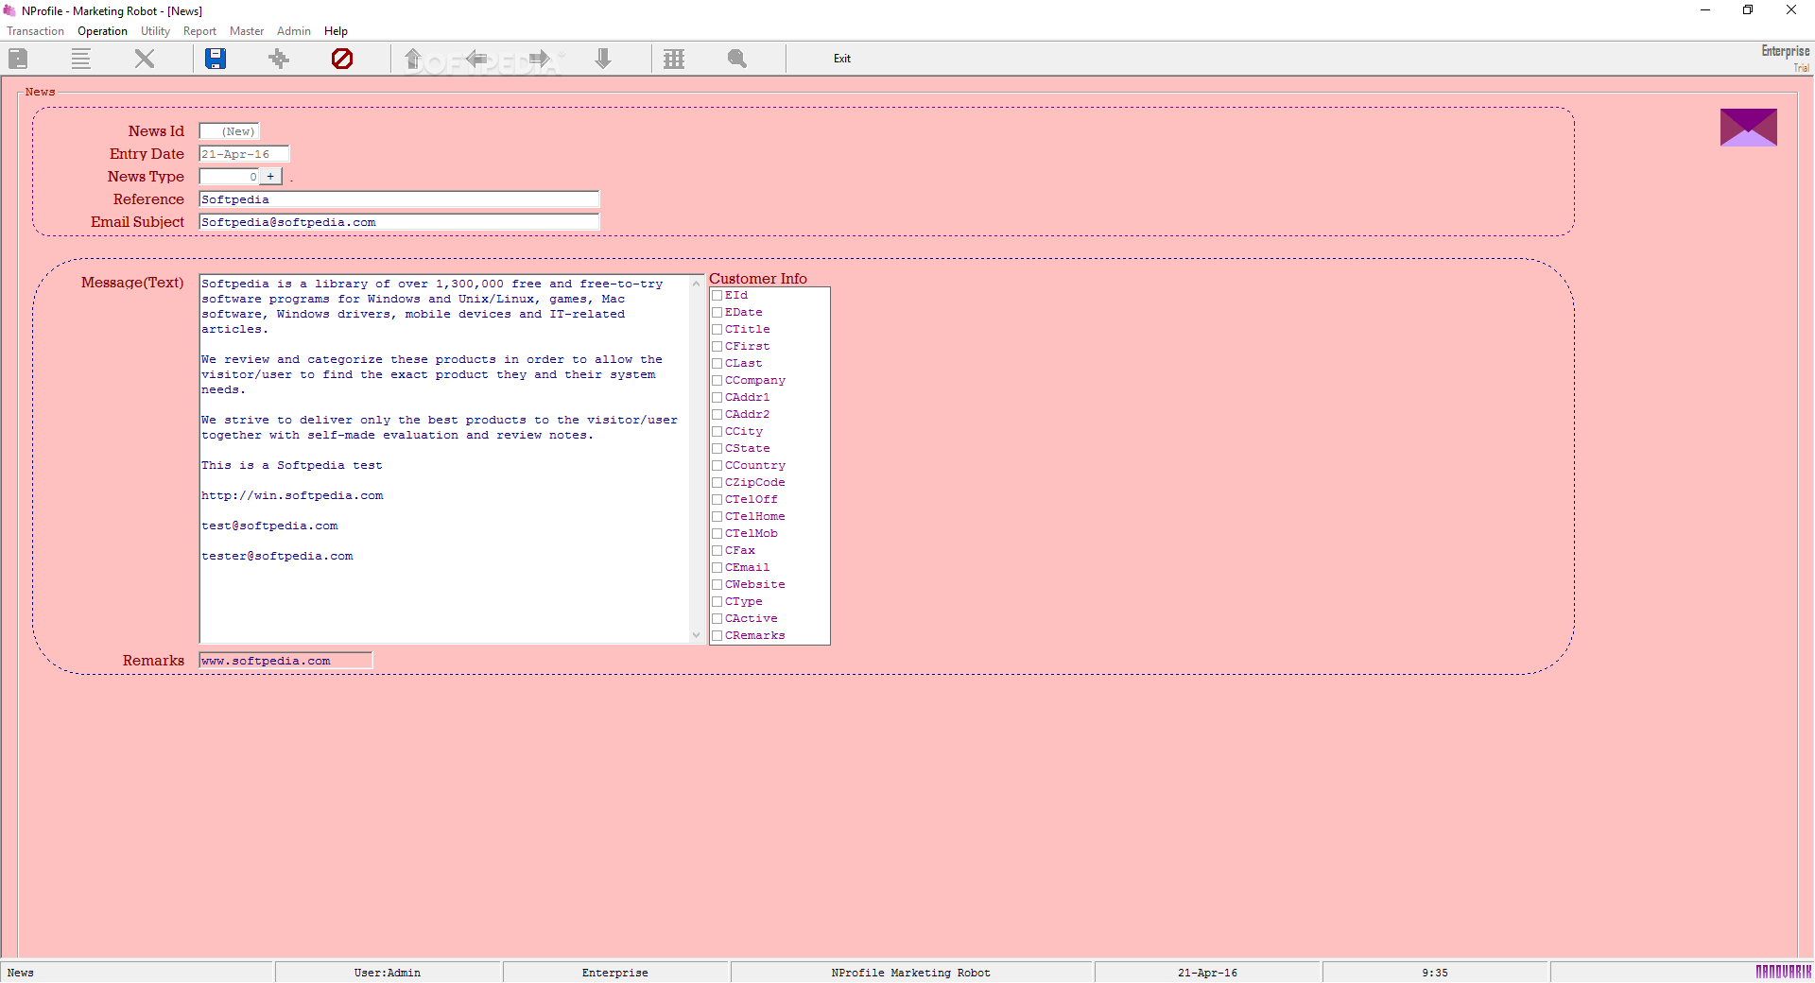The width and height of the screenshot is (1815, 983).
Task: Click inside the Message text area
Action: [444, 459]
